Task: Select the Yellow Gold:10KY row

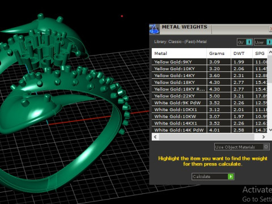Action: [210, 69]
